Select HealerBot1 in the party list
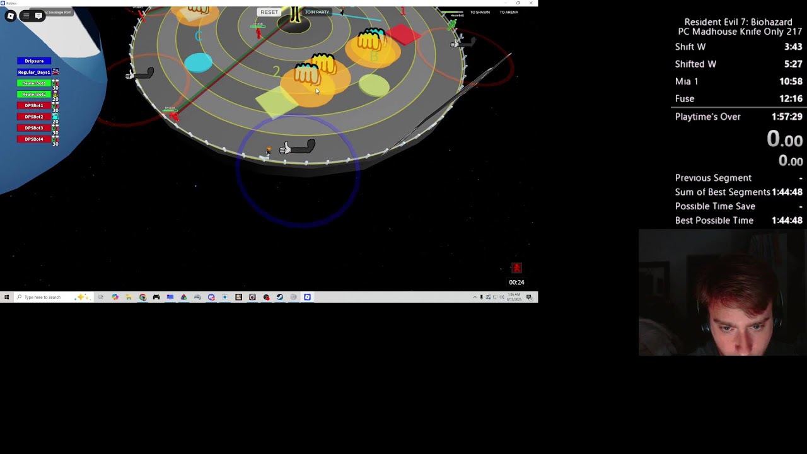Image resolution: width=807 pixels, height=454 pixels. point(34,83)
